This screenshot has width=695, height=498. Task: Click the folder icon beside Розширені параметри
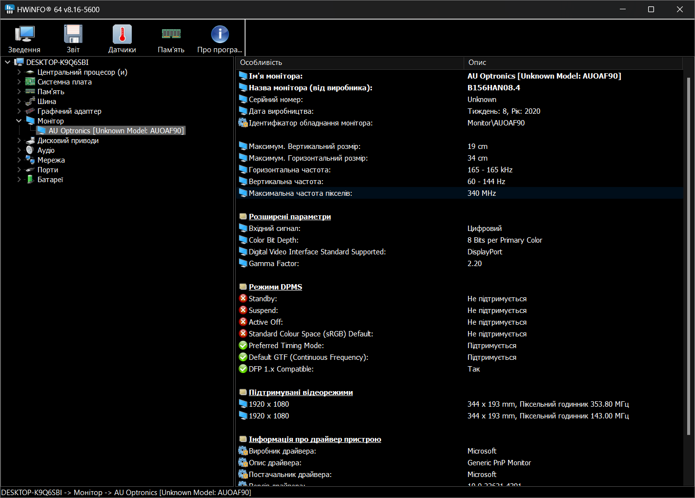click(x=243, y=217)
